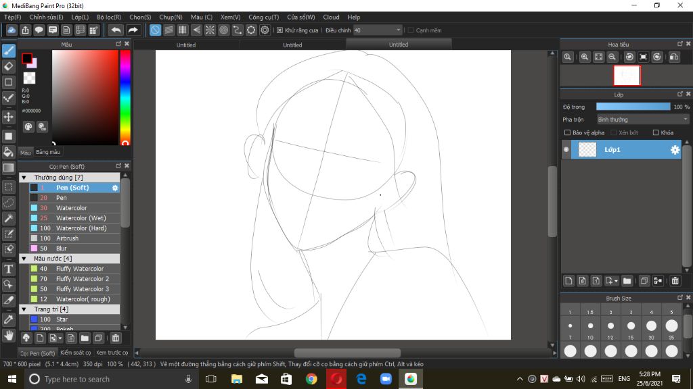693x389 pixels.
Task: Open the Pha trộn blending dropdown
Action: coord(643,120)
